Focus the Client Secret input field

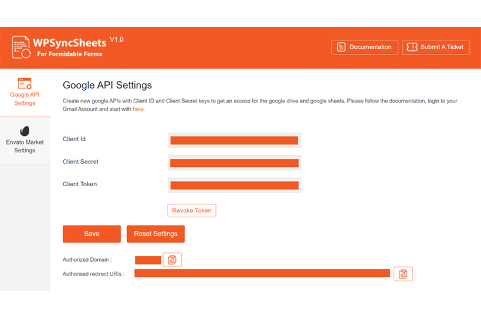(235, 163)
